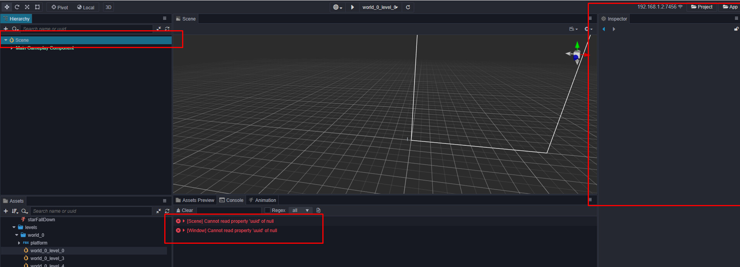Switch to the Animation tab
Viewport: 740px width, 267px height.
pos(262,200)
